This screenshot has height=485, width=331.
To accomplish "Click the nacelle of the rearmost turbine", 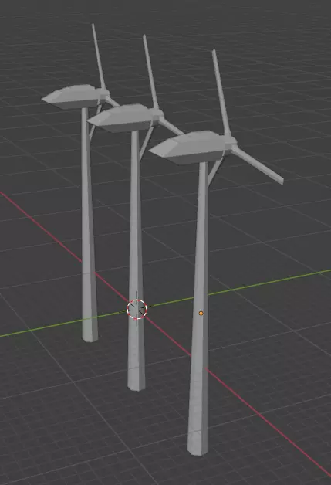I will [x=74, y=97].
